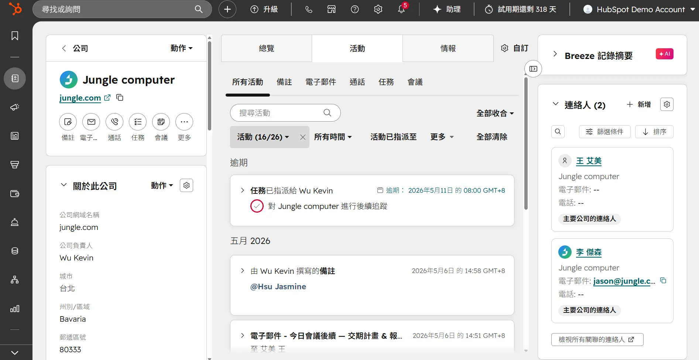Focus the global search box
The image size is (699, 360).
click(122, 9)
